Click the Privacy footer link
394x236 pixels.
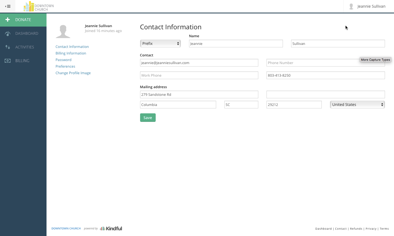tap(371, 229)
